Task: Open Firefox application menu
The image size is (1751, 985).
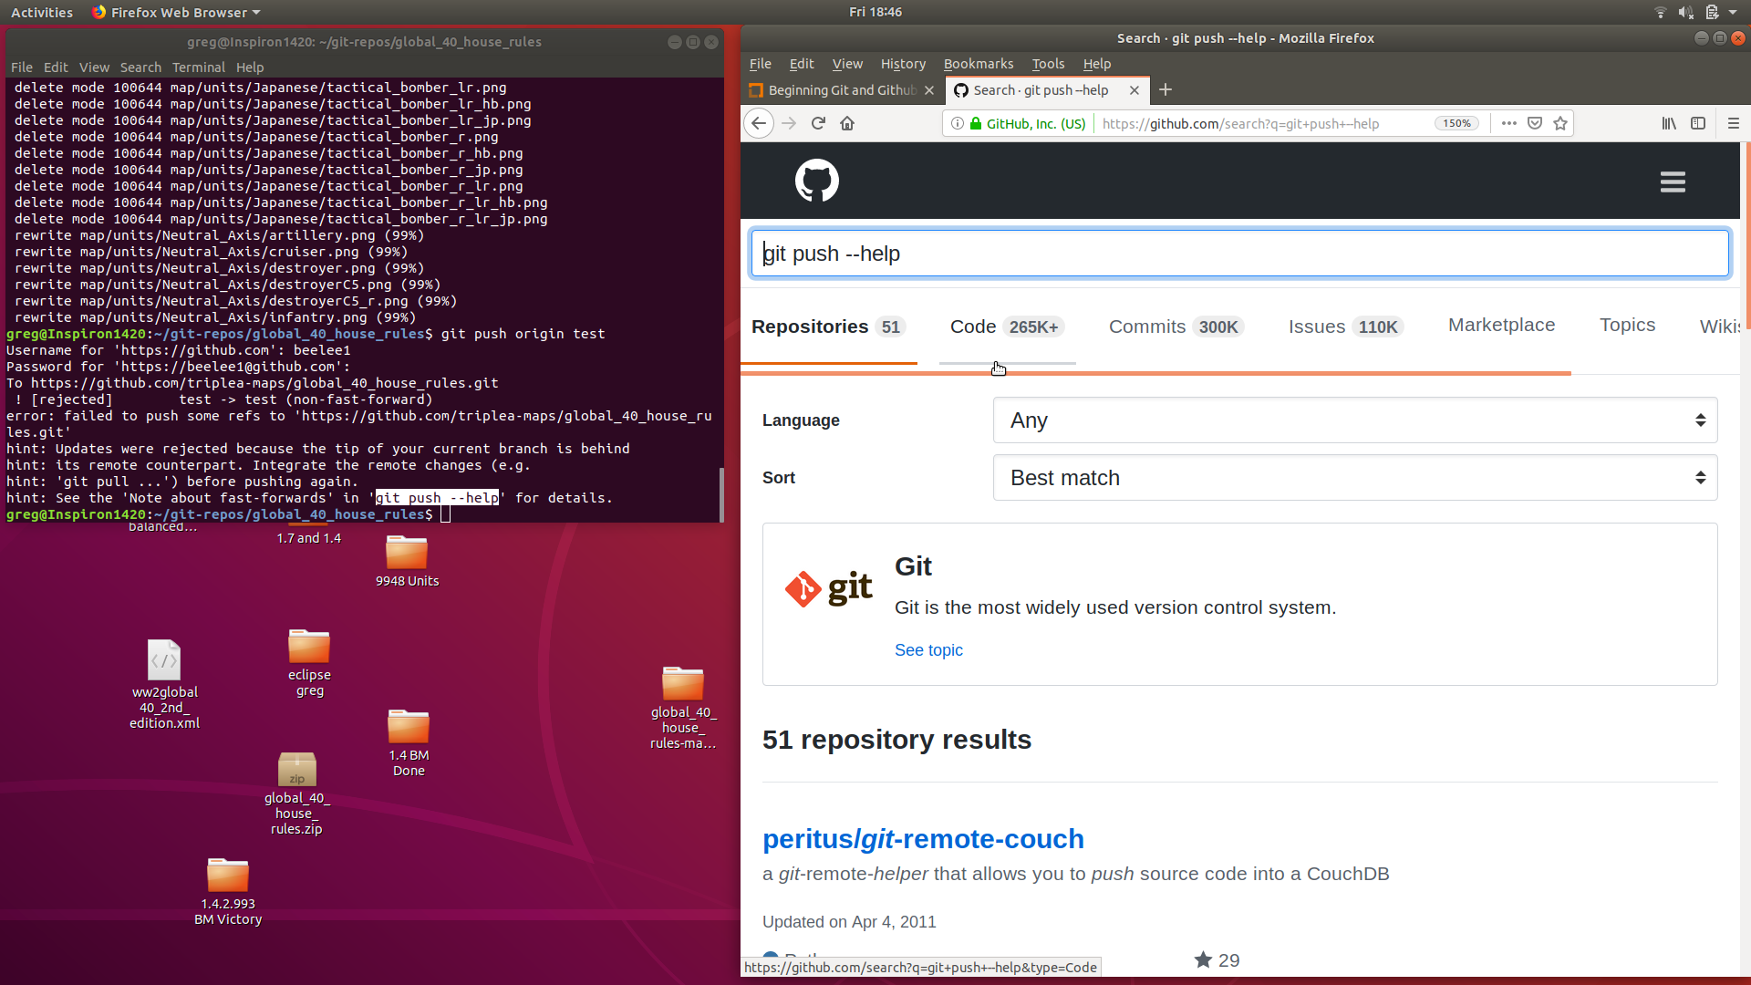Action: (x=1734, y=123)
